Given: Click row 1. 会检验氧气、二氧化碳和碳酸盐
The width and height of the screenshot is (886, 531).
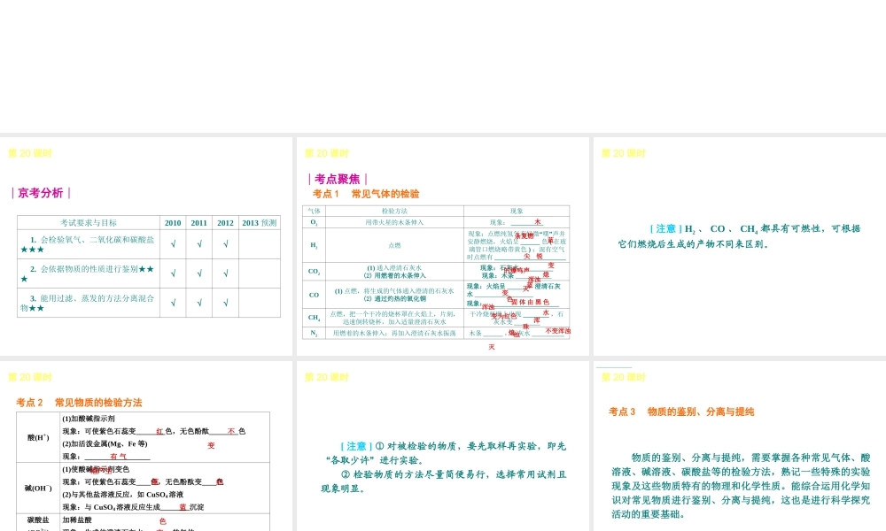Looking at the screenshot, I should 89,244.
